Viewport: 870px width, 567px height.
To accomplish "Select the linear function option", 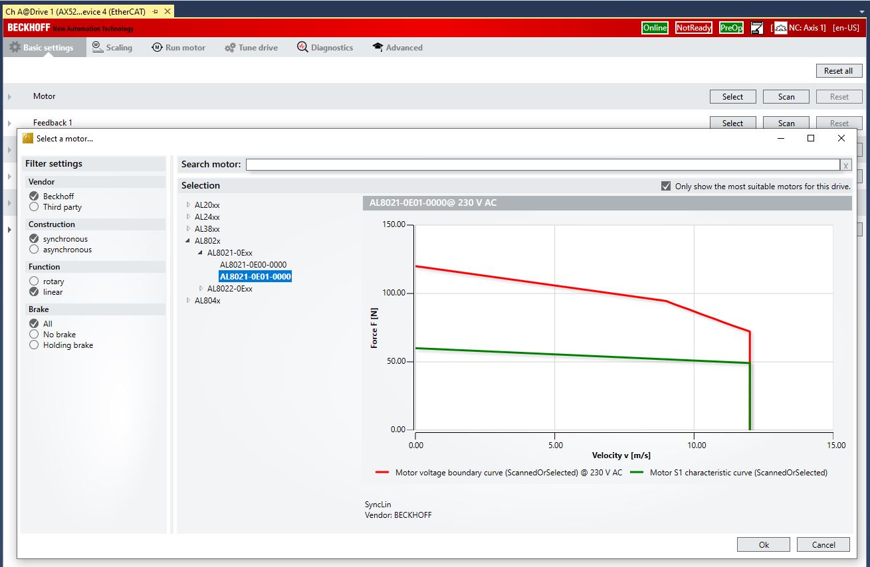I will [34, 292].
